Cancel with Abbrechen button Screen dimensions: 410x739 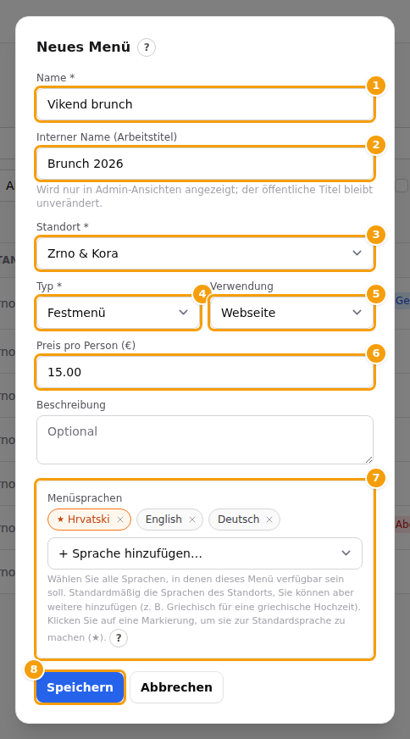(x=177, y=687)
